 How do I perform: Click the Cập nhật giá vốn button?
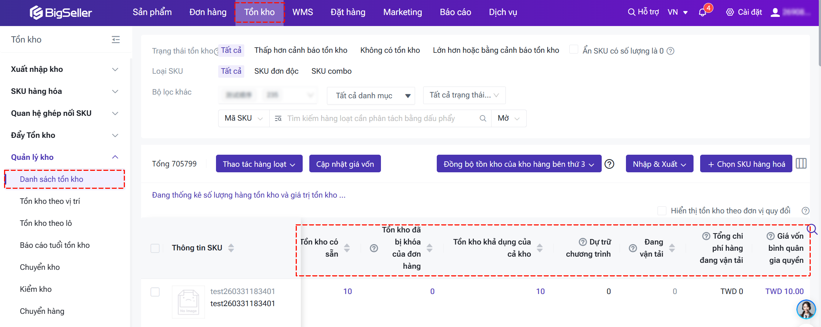click(345, 164)
